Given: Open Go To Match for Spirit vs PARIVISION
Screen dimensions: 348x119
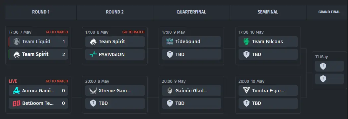Looking at the screenshot, I should pos(133,32).
